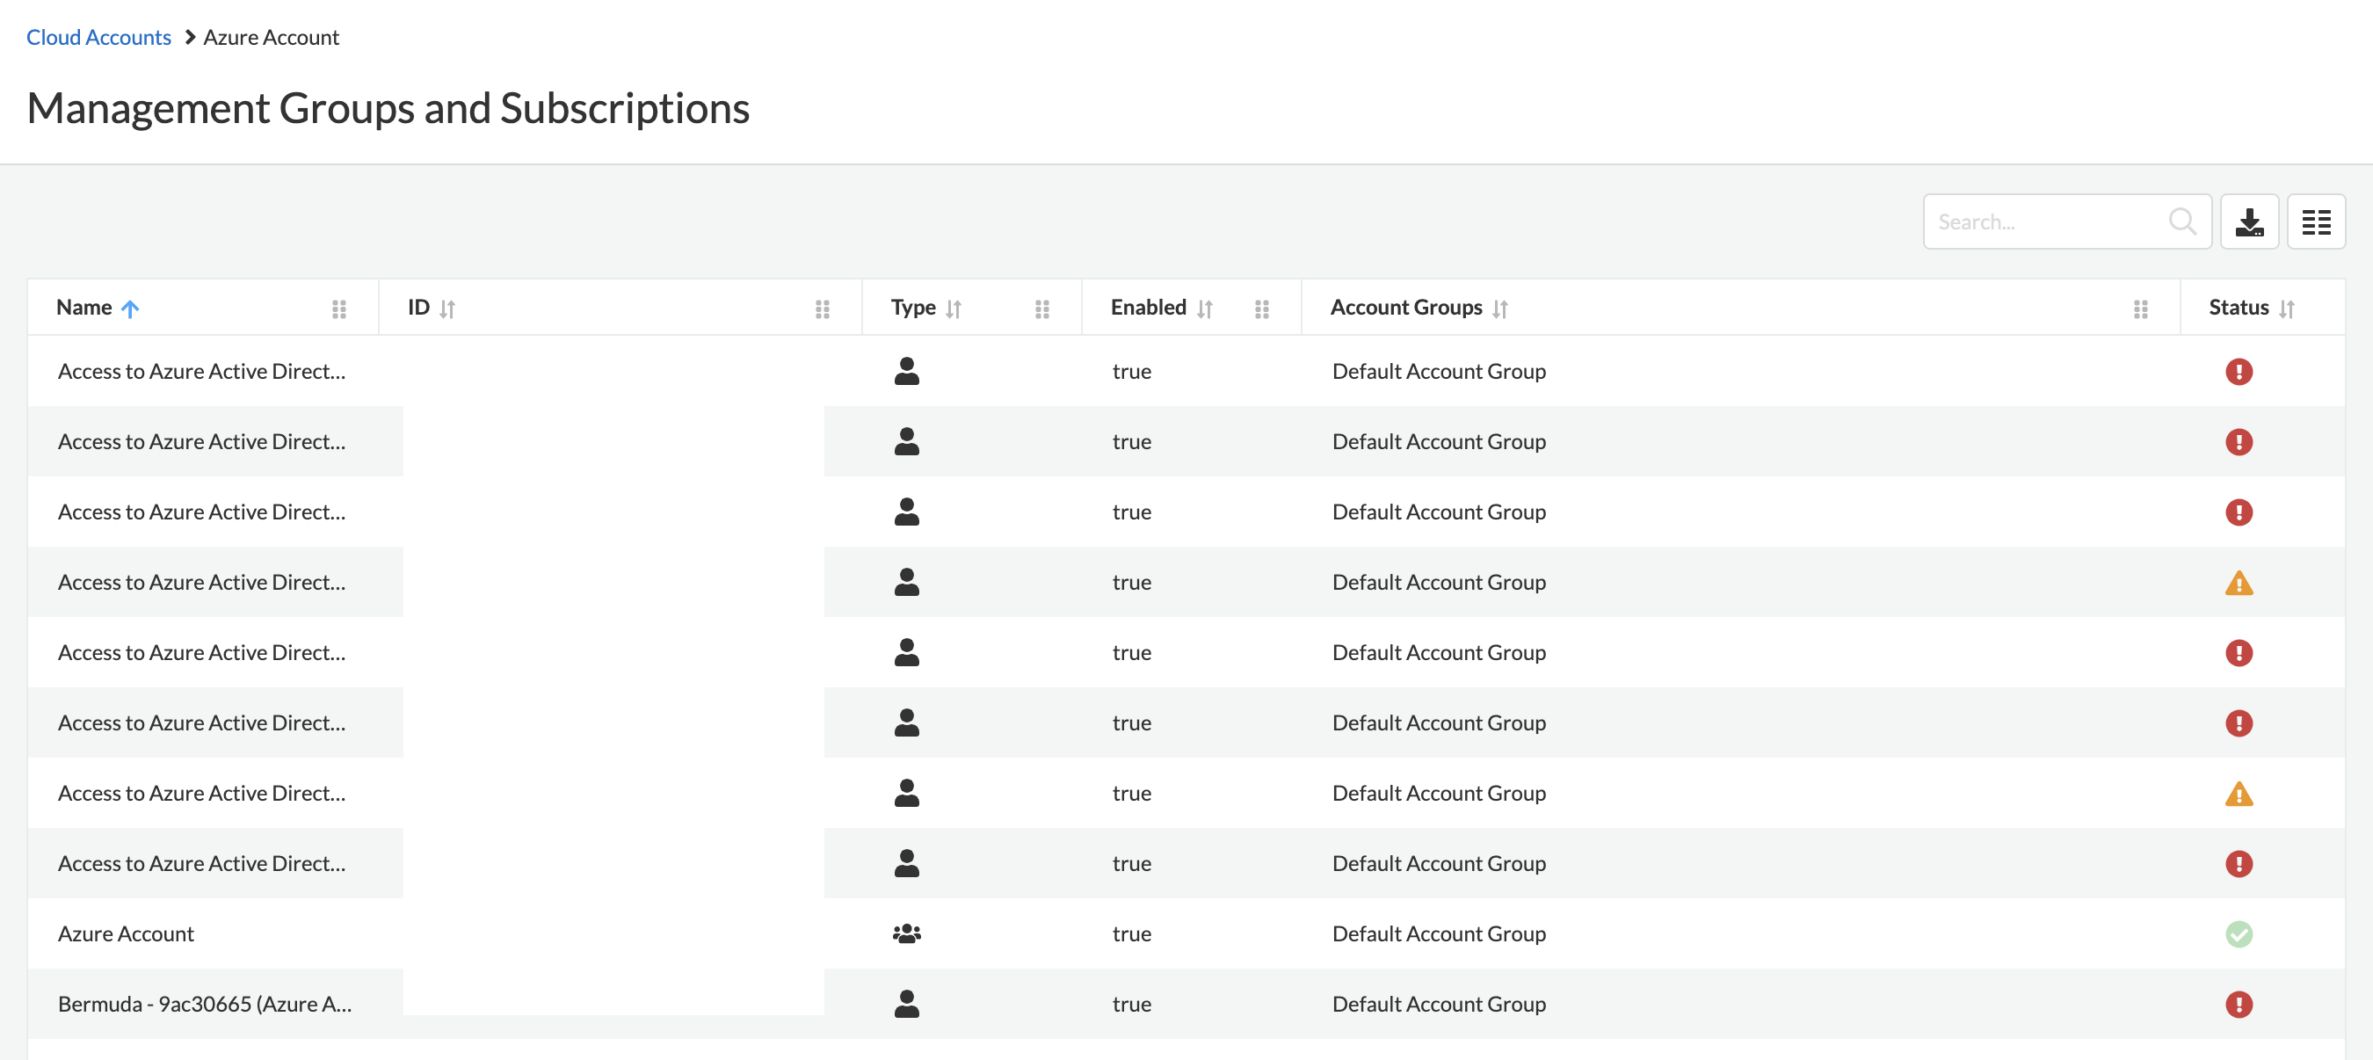The width and height of the screenshot is (2373, 1060).
Task: Select the Azure Account row name
Action: [x=127, y=933]
